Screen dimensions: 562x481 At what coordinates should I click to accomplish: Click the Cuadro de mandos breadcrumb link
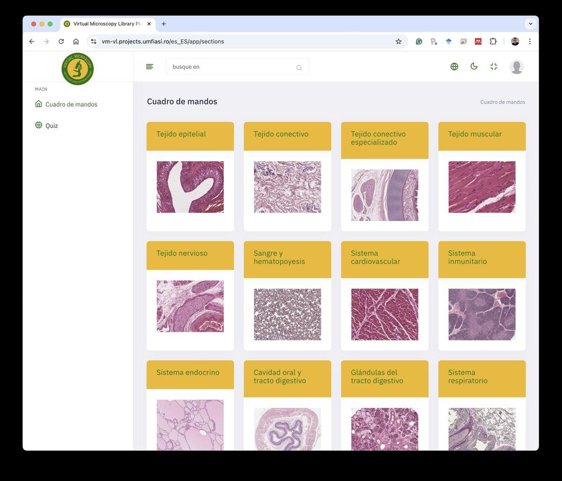[503, 102]
